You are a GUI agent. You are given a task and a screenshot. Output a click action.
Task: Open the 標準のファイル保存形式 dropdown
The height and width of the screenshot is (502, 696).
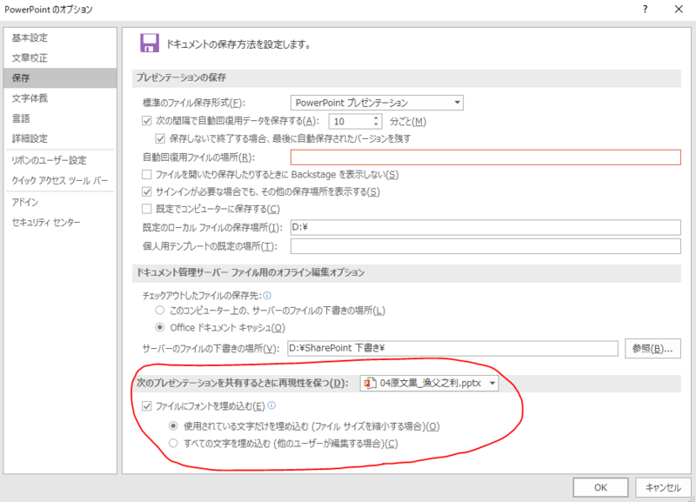point(456,102)
